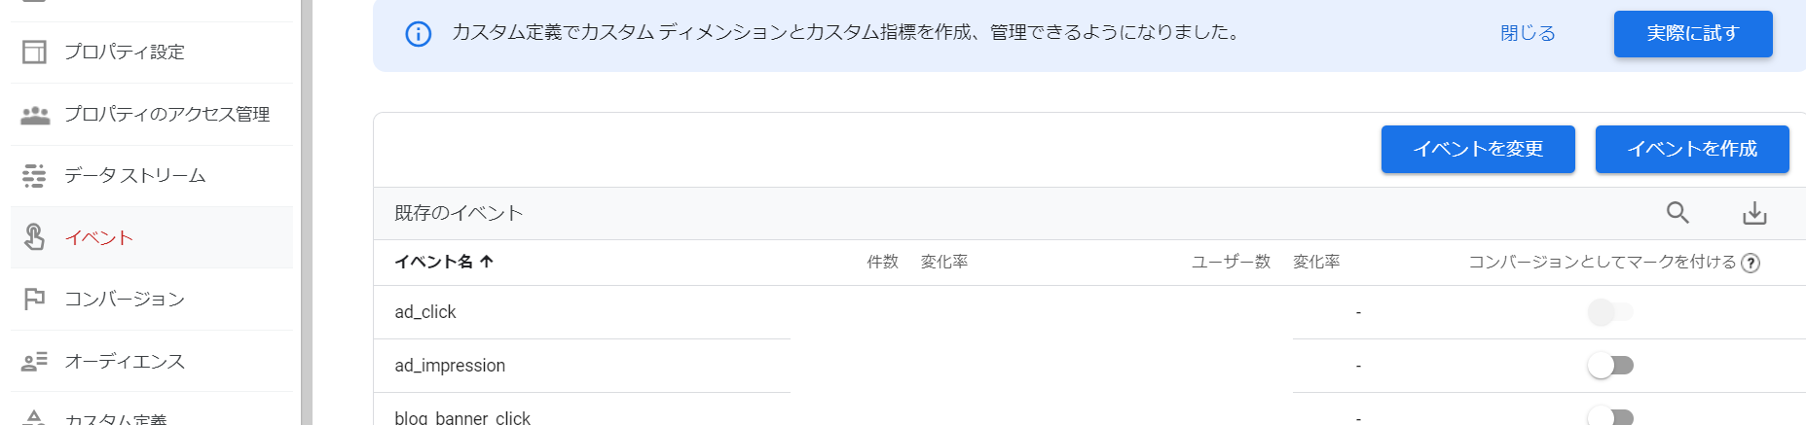Image resolution: width=1806 pixels, height=425 pixels.
Task: Click the イベントを変更 button
Action: click(1478, 149)
